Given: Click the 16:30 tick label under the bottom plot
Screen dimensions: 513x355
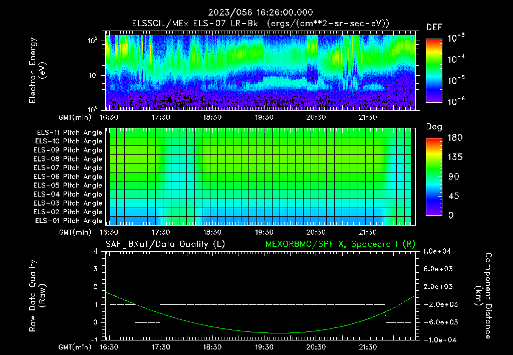Looking at the screenshot, I should point(109,347).
